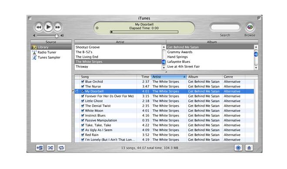Select artist Shootyz Groove
This screenshot has height=169, width=287.
pos(118,47)
